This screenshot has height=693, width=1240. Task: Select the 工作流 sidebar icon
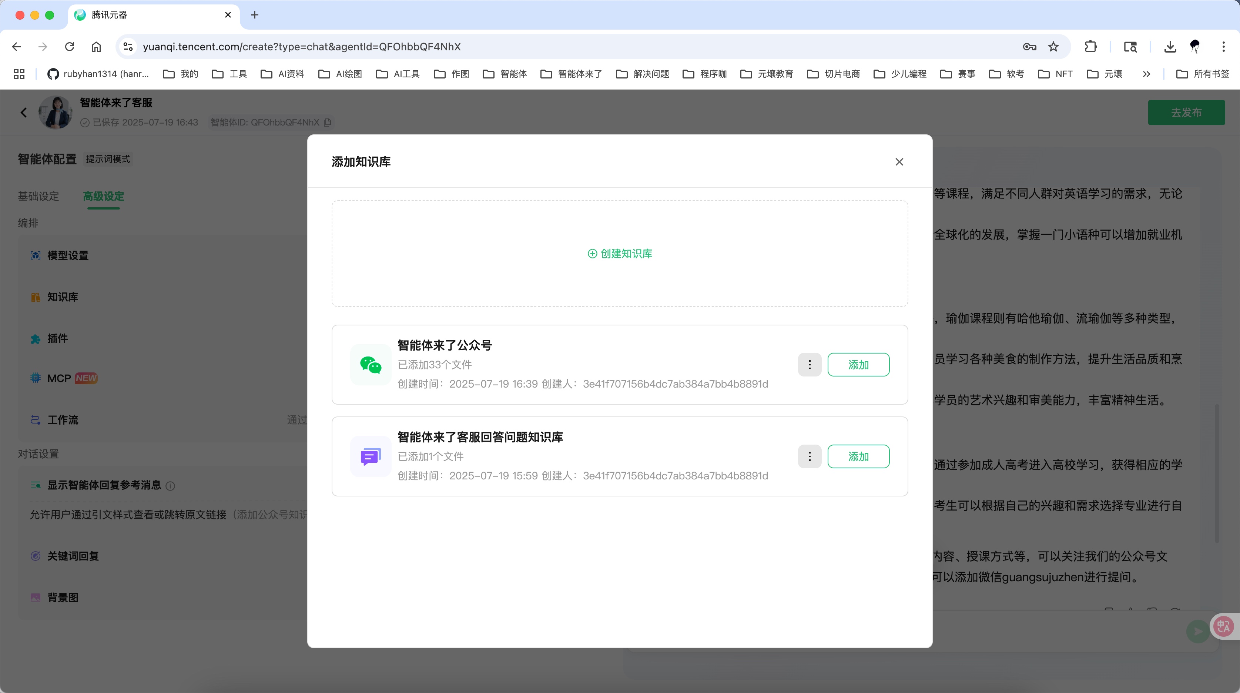click(x=35, y=420)
